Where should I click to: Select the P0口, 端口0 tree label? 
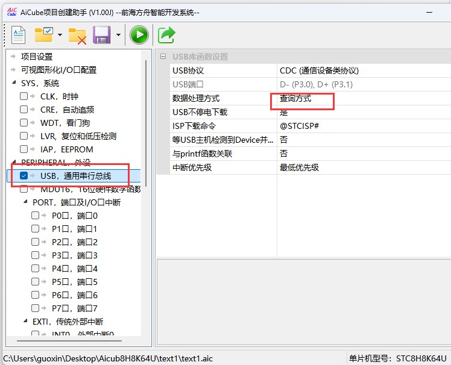tap(75, 216)
